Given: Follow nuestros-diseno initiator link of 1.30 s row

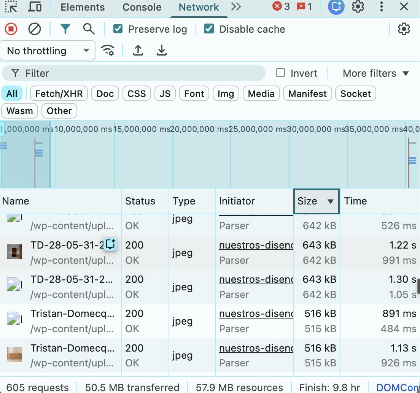Looking at the screenshot, I should [256, 279].
